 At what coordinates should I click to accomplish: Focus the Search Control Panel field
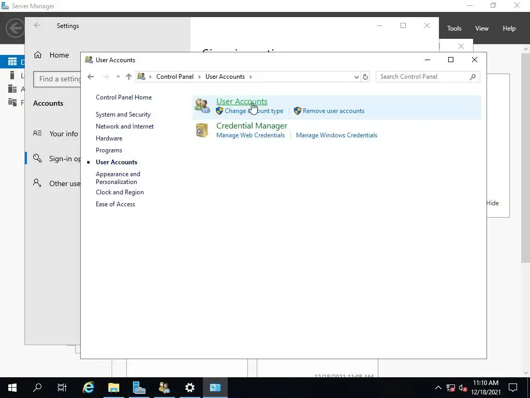click(428, 77)
